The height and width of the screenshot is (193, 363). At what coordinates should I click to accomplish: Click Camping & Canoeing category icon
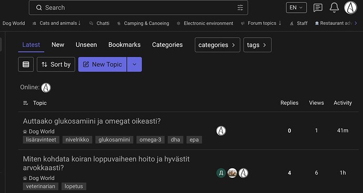[x=119, y=23]
